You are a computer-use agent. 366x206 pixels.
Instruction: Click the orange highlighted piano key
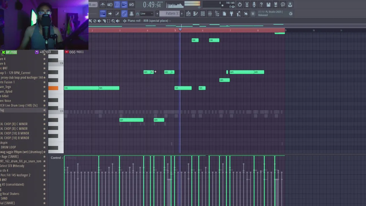click(x=53, y=88)
